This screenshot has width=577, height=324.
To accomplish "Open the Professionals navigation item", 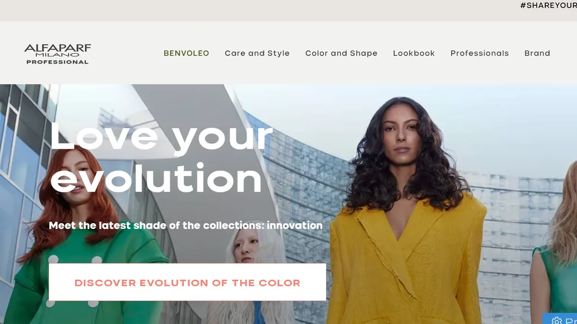I will coord(479,53).
